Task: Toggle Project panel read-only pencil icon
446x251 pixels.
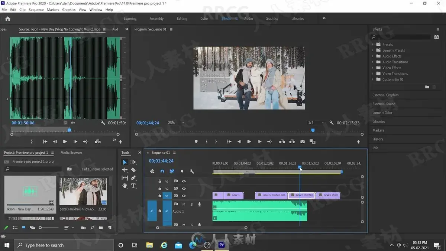Action: pos(6,228)
